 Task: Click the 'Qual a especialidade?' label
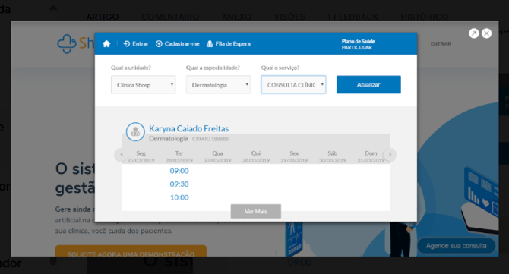[213, 68]
